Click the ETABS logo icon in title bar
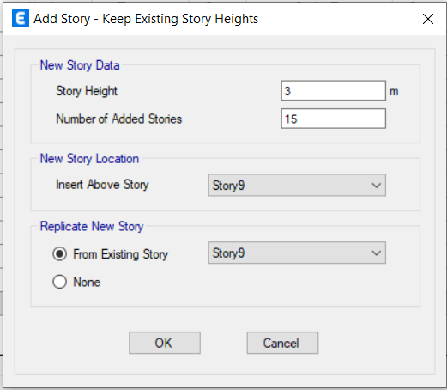 (21, 18)
